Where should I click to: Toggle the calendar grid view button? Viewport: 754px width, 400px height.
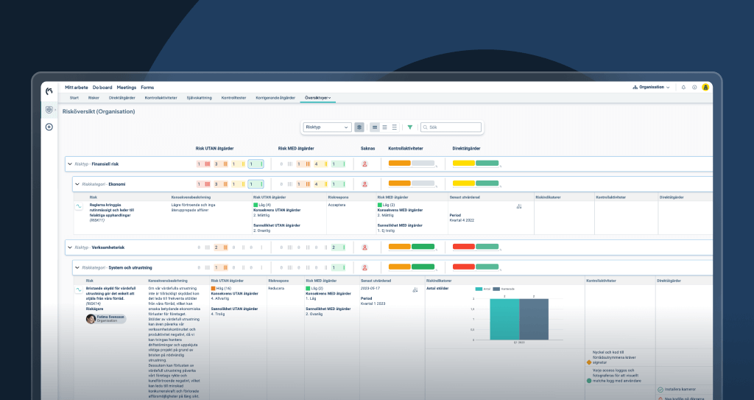point(359,127)
